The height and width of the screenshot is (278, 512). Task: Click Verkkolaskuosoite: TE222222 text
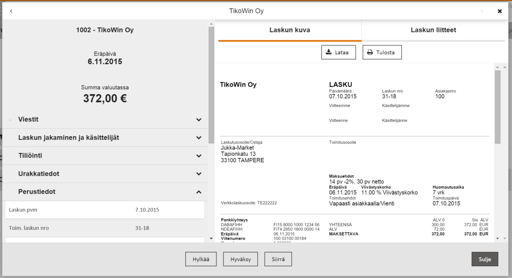249,203
